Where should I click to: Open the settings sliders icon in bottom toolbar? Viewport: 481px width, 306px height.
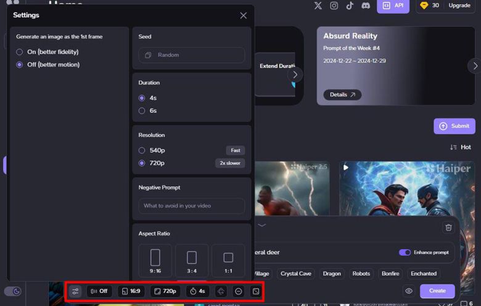click(75, 291)
